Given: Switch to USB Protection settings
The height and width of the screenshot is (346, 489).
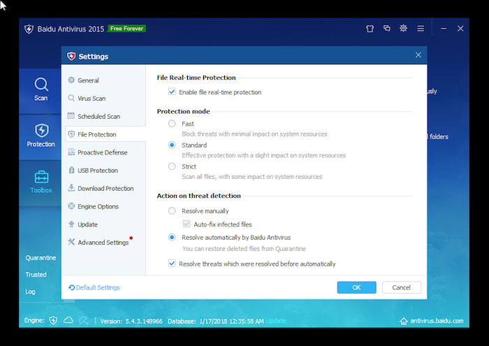Looking at the screenshot, I should click(98, 171).
